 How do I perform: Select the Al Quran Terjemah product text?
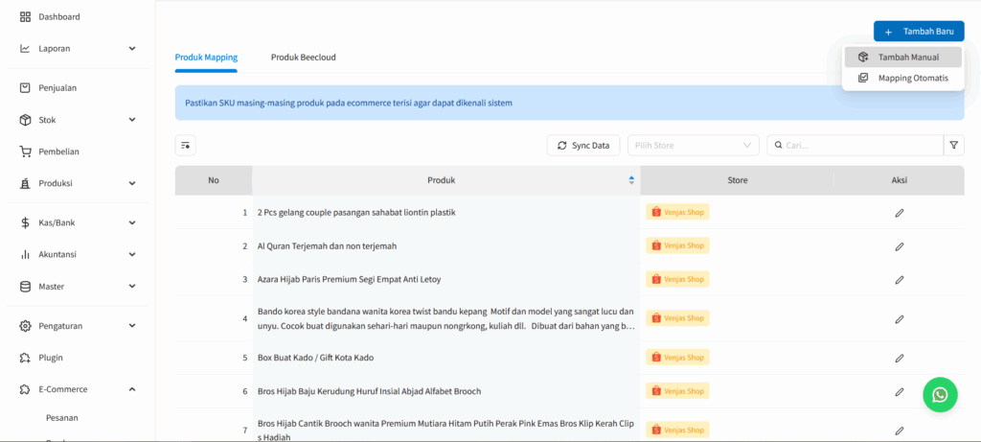328,246
